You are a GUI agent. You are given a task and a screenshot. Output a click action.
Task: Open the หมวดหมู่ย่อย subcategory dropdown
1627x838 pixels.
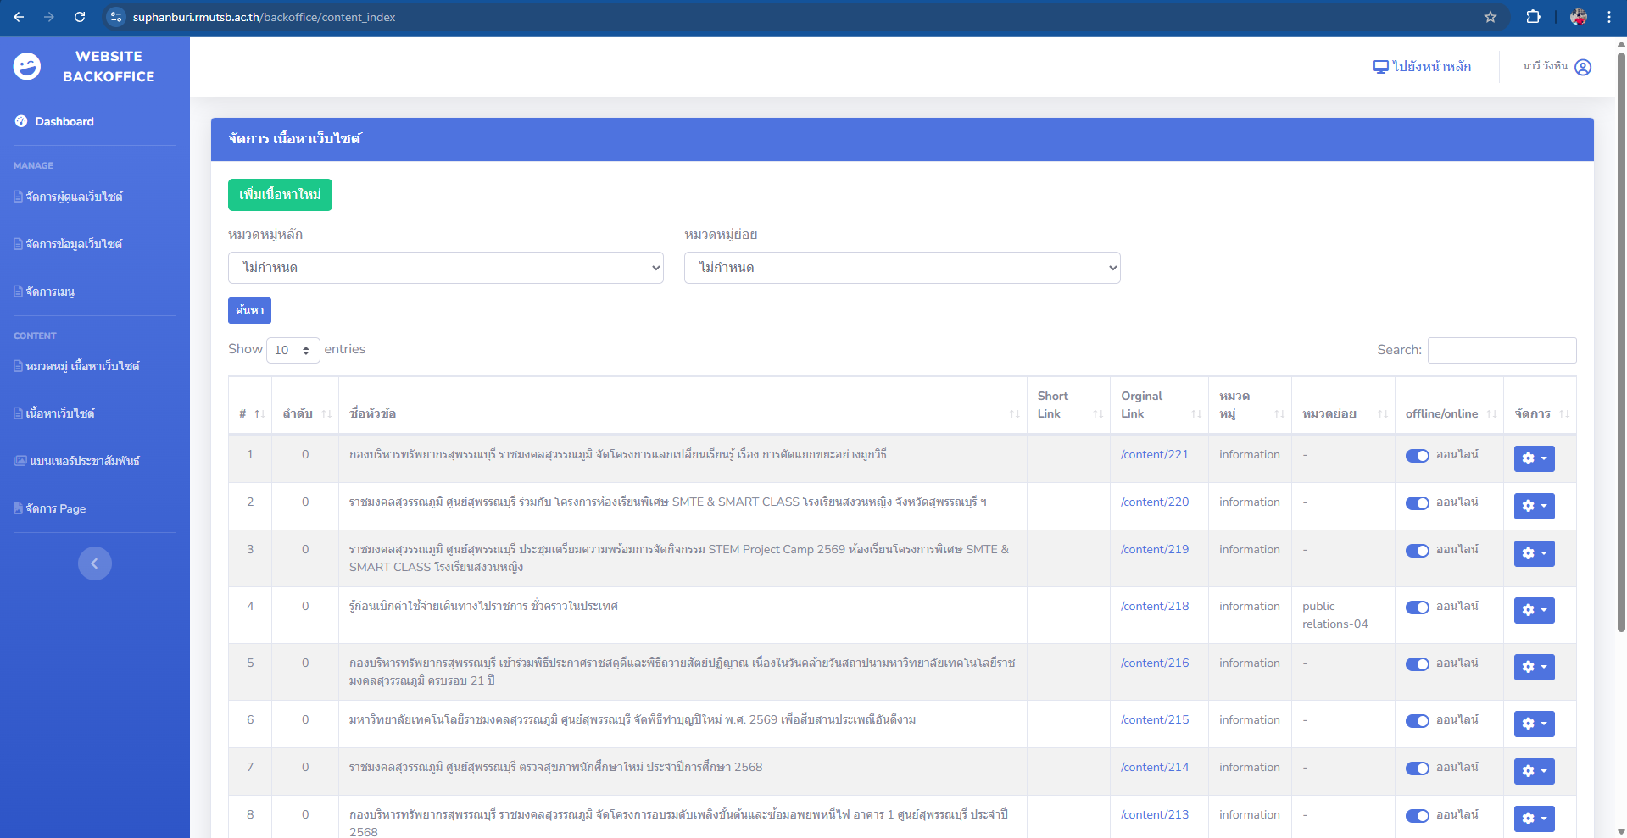click(901, 268)
